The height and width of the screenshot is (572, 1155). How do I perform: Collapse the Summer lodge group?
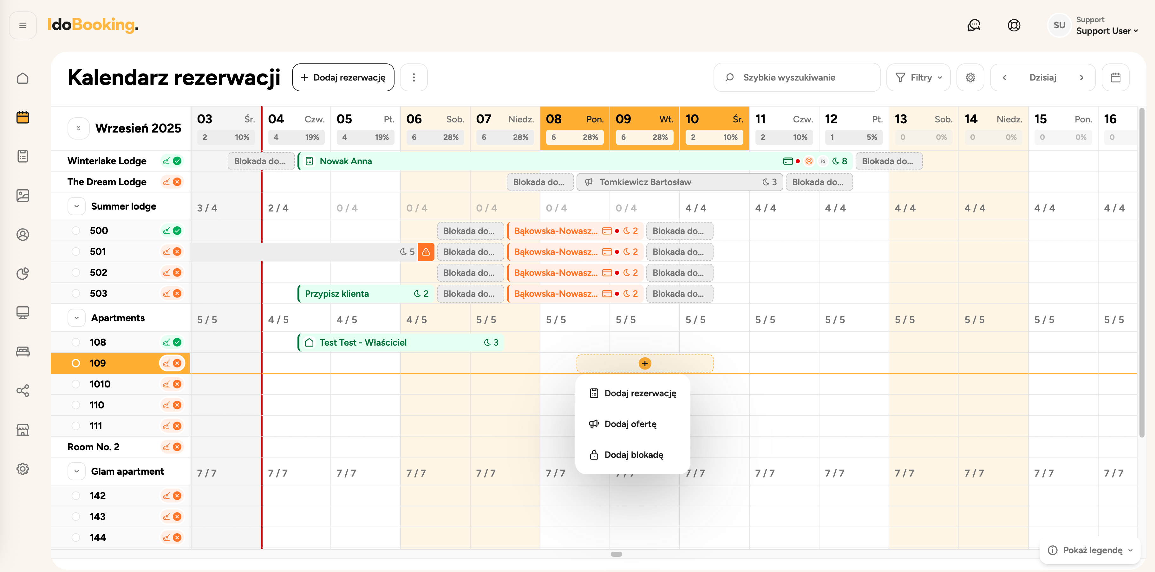(x=77, y=207)
